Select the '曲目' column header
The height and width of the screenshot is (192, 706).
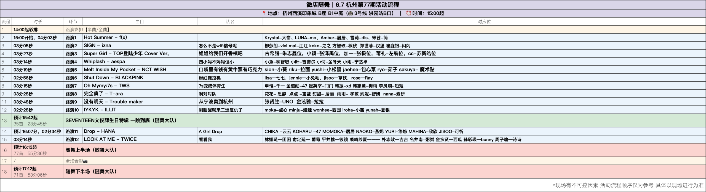click(x=140, y=21)
